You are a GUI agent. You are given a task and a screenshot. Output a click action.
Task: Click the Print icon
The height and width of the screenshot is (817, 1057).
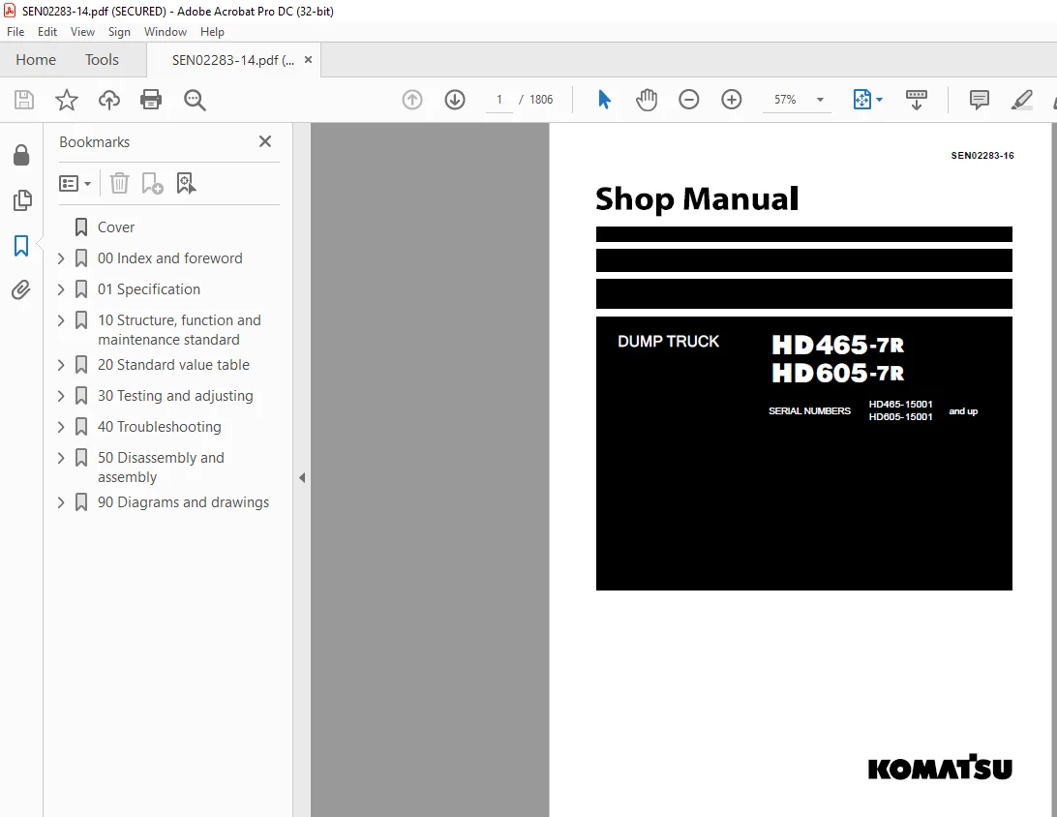(x=151, y=100)
